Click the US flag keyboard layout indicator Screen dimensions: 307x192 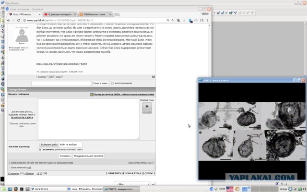click(230, 189)
